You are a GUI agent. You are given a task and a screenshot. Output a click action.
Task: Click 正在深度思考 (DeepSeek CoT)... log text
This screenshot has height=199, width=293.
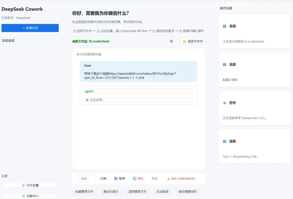[x=245, y=118]
